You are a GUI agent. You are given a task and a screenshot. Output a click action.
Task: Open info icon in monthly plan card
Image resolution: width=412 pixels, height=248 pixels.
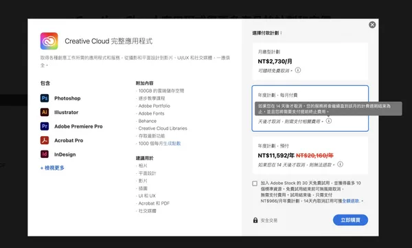tap(298, 70)
